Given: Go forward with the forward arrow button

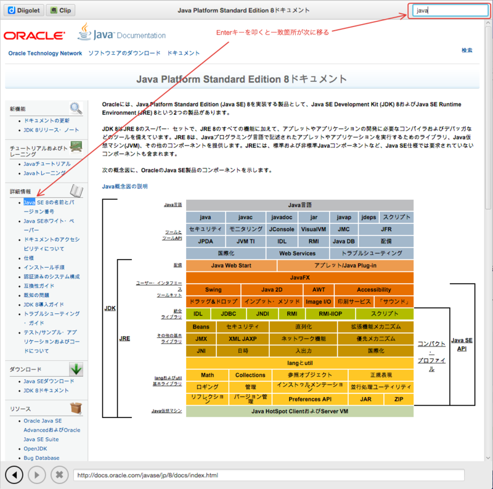Looking at the screenshot, I should 37,475.
